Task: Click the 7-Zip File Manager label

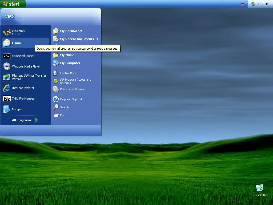Action: pyautogui.click(x=24, y=98)
